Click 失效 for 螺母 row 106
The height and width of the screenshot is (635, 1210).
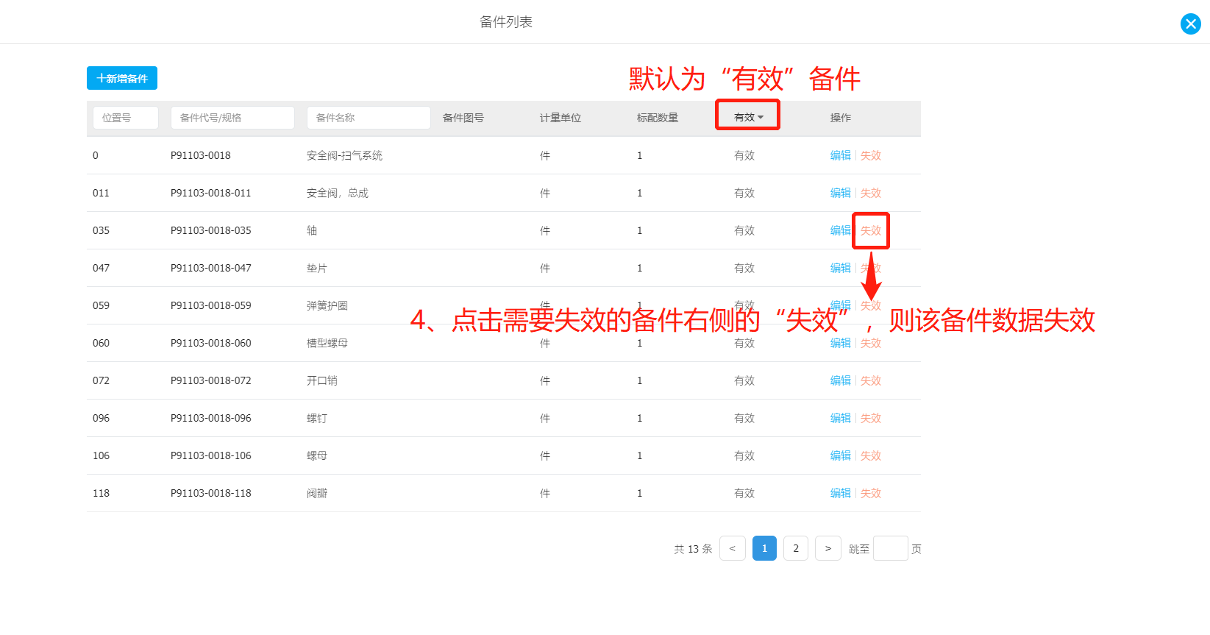coord(871,455)
